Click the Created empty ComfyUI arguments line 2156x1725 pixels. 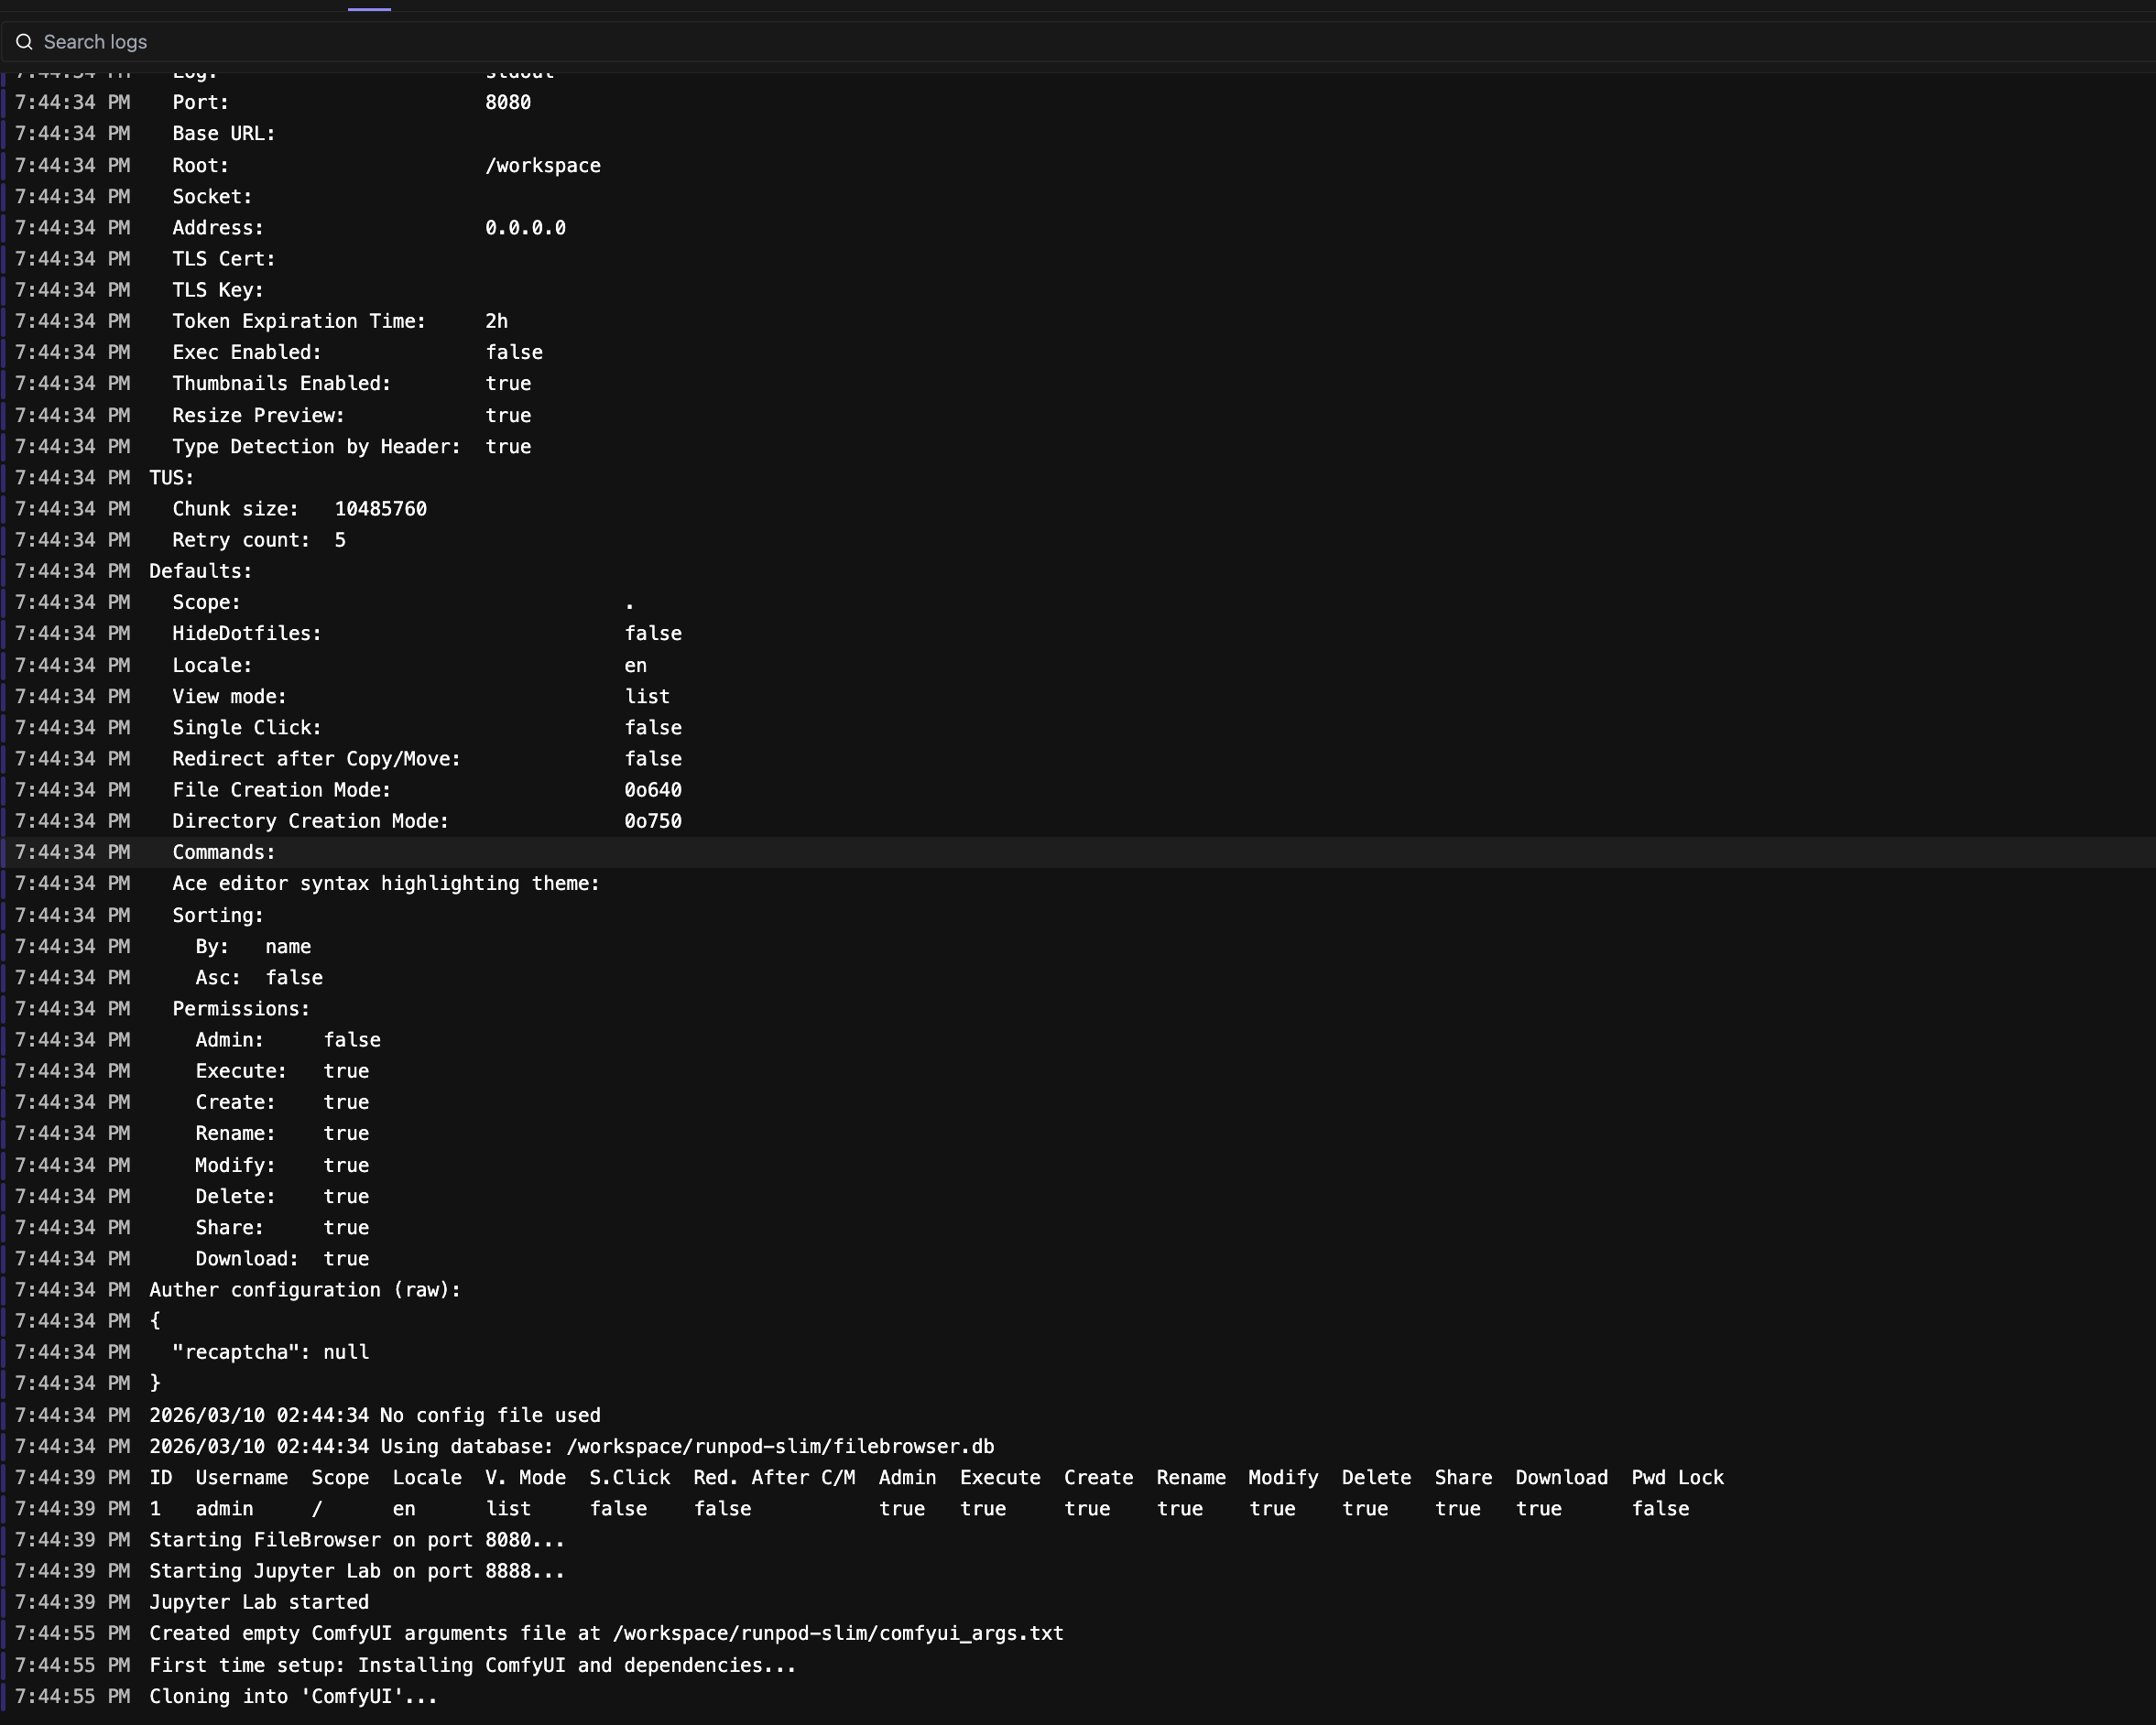[606, 1633]
